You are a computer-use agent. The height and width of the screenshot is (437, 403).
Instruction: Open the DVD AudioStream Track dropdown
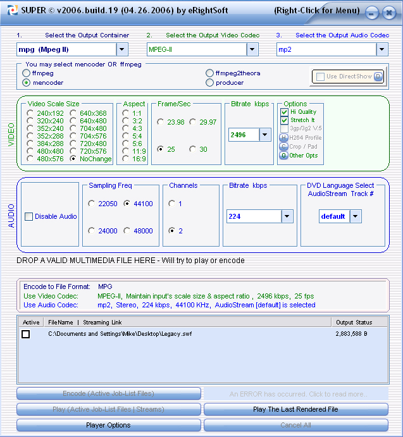(x=356, y=216)
